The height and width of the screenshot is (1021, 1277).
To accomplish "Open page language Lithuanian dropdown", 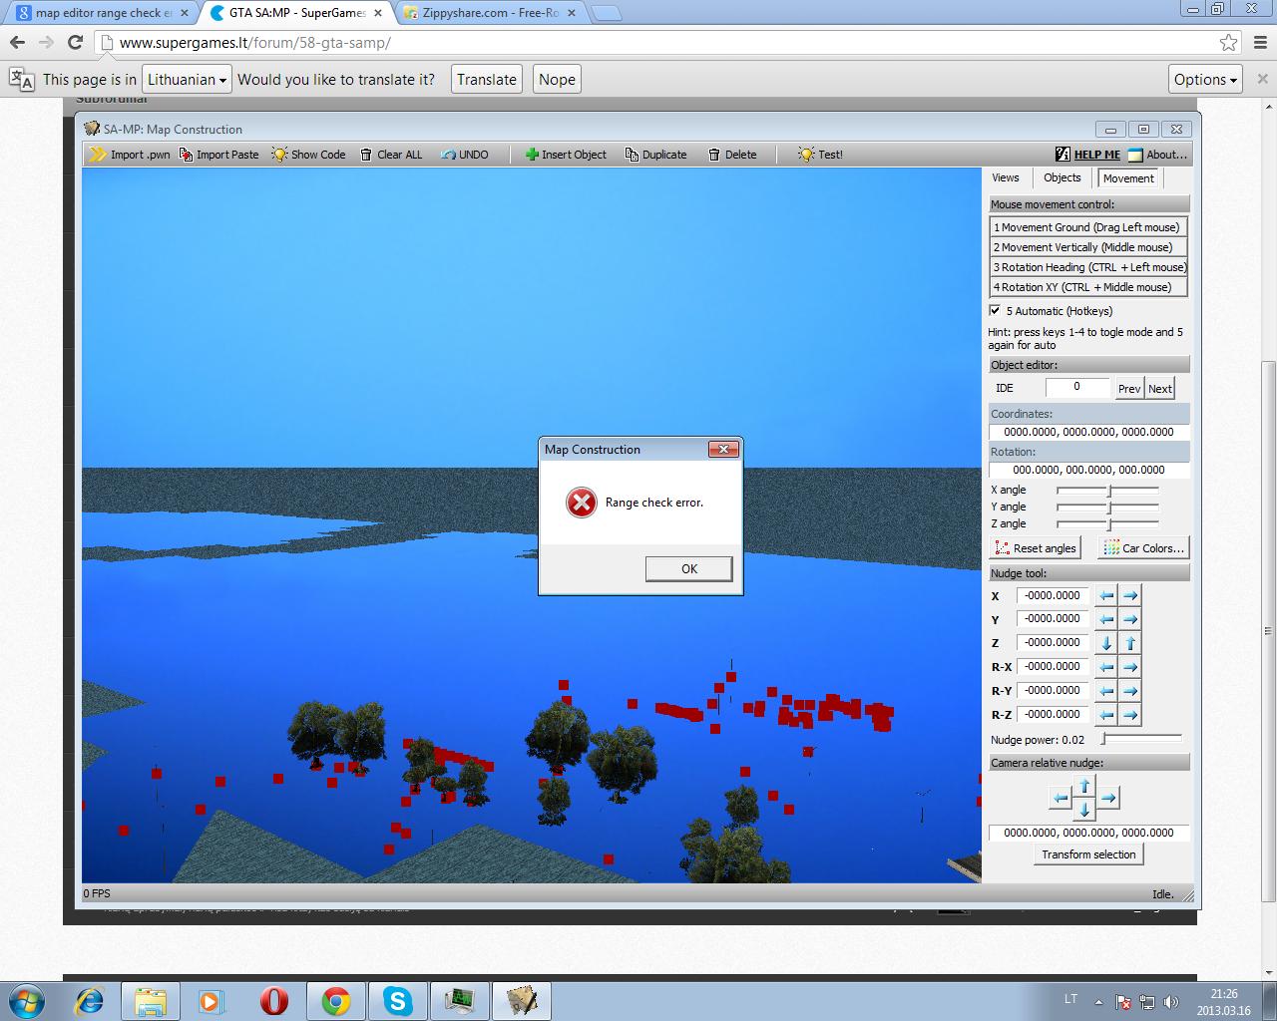I will pos(188,80).
